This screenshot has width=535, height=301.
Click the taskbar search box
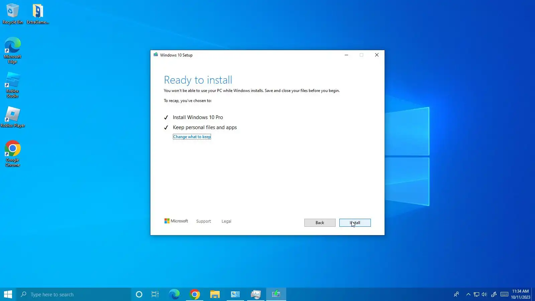(74, 294)
